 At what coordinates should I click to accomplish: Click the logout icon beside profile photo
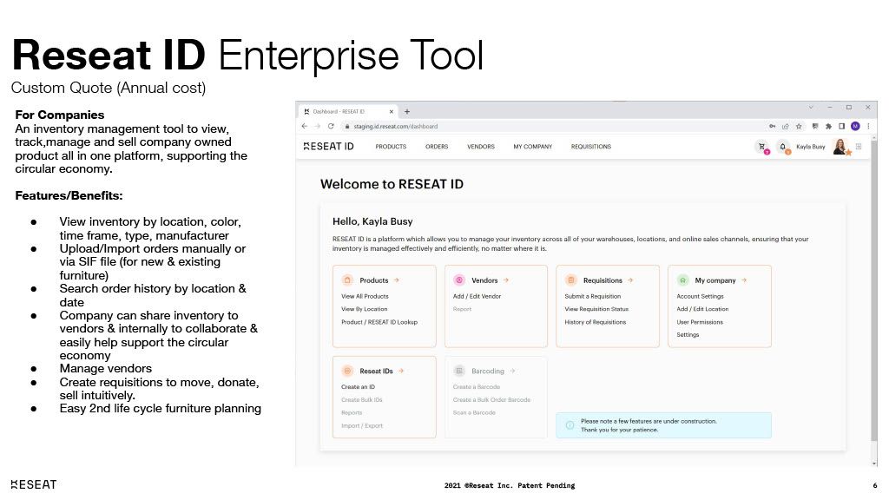pos(859,146)
